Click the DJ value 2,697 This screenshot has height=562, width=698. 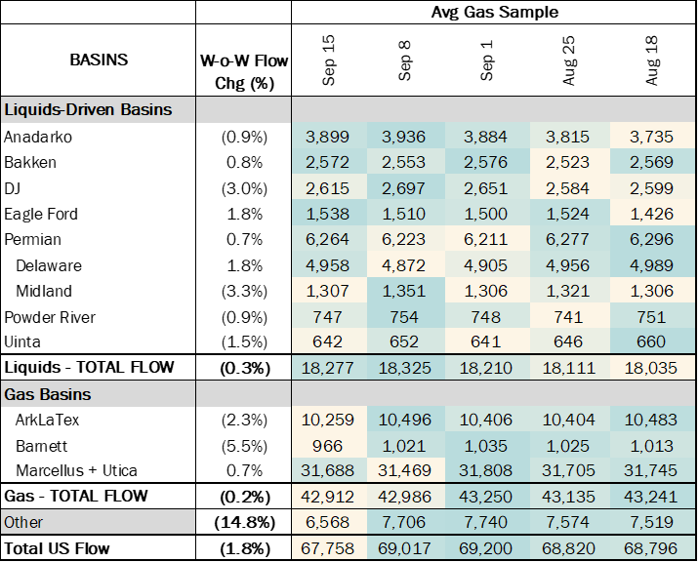pyautogui.click(x=404, y=188)
